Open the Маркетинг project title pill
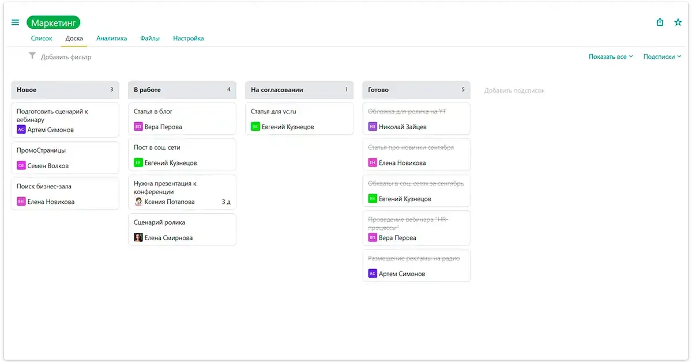The width and height of the screenshot is (692, 363). 53,23
